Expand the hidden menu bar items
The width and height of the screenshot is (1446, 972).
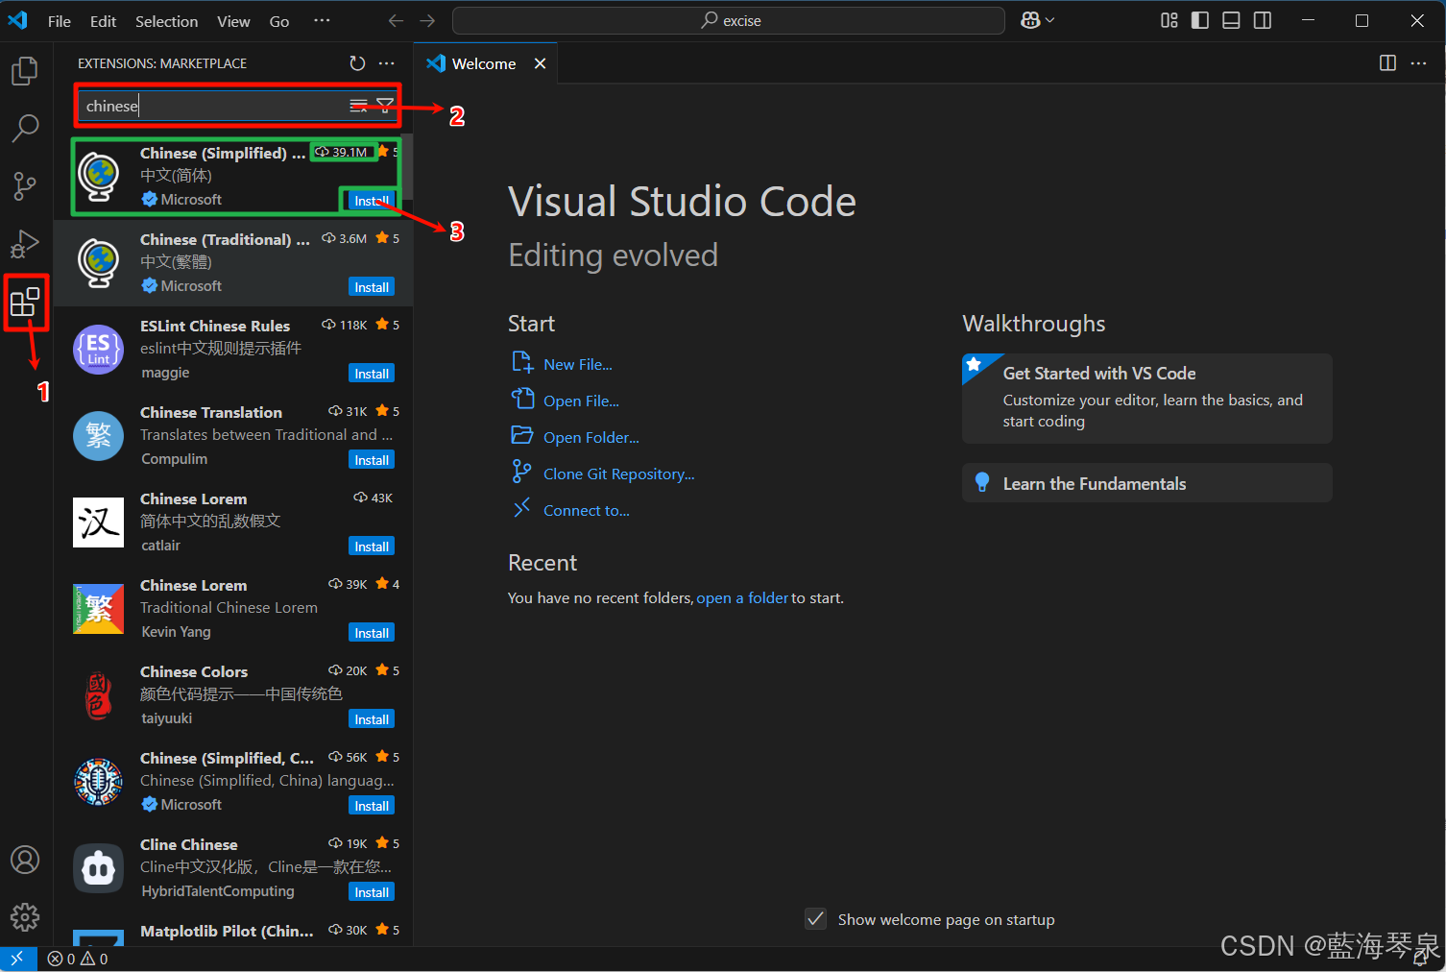pyautogui.click(x=322, y=21)
